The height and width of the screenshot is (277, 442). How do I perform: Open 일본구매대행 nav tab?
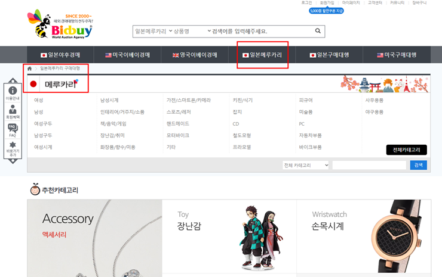[x=329, y=55]
